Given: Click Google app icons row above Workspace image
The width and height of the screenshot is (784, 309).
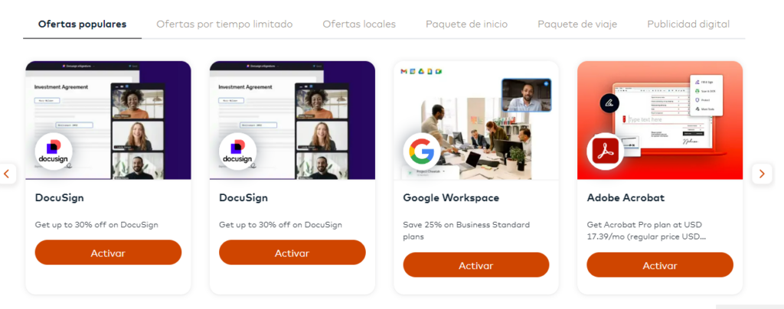Looking at the screenshot, I should [422, 72].
